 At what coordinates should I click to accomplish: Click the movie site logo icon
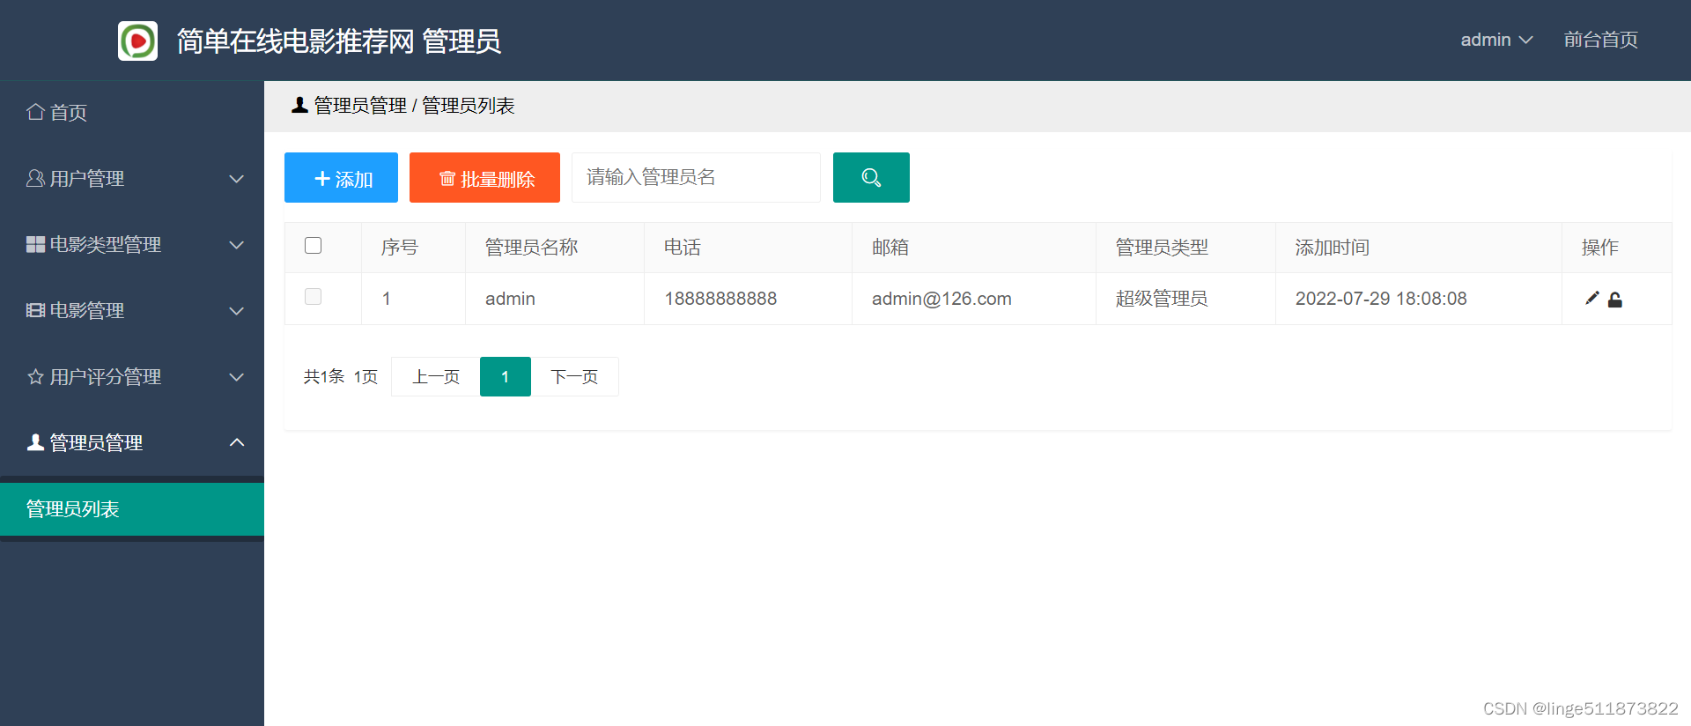coord(137,41)
